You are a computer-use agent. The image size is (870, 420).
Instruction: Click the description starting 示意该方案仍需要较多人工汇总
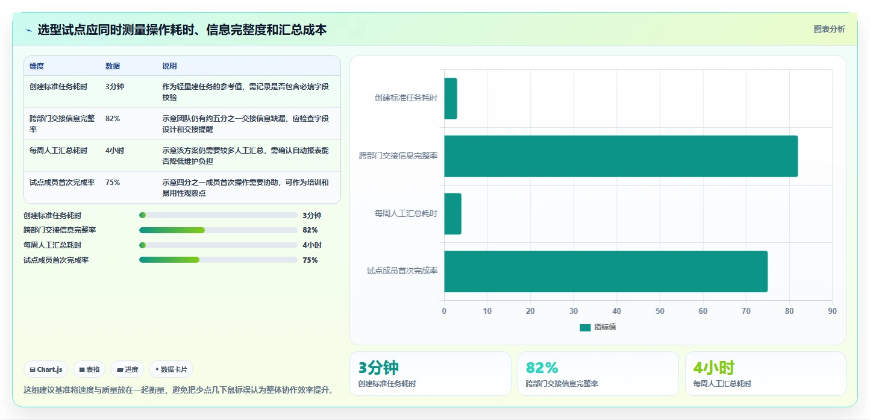(246, 156)
